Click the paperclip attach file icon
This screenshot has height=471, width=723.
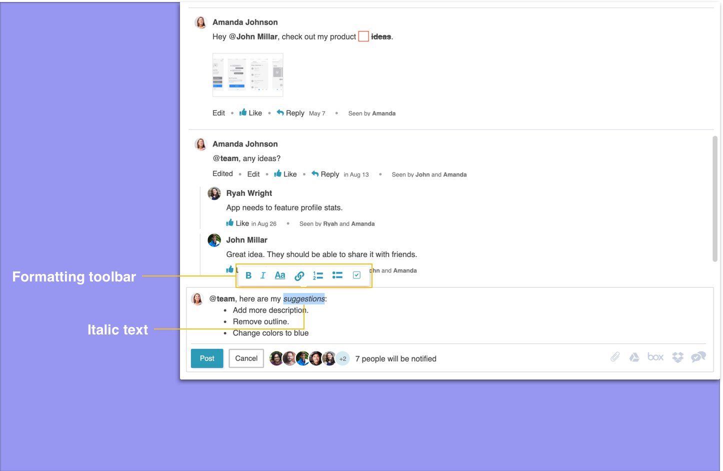click(x=615, y=356)
